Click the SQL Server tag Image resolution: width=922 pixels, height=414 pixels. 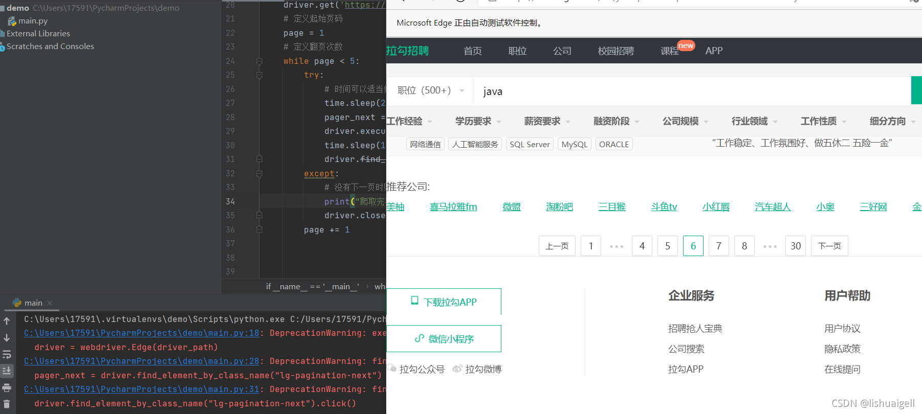point(530,144)
